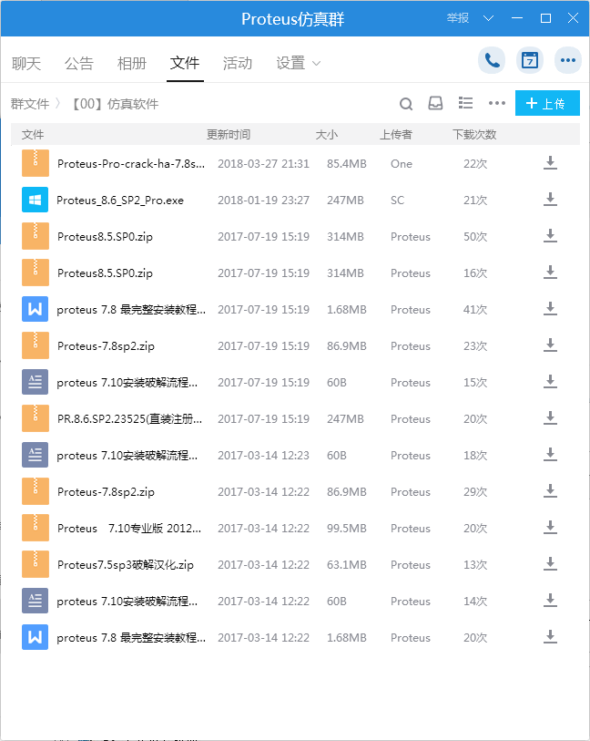
Task: Go to the 活动 tab
Action: (238, 63)
